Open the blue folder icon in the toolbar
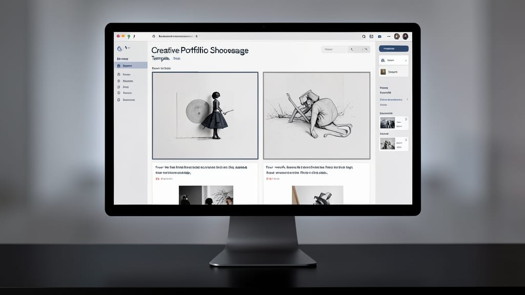This screenshot has width=525, height=295. tap(380, 36)
